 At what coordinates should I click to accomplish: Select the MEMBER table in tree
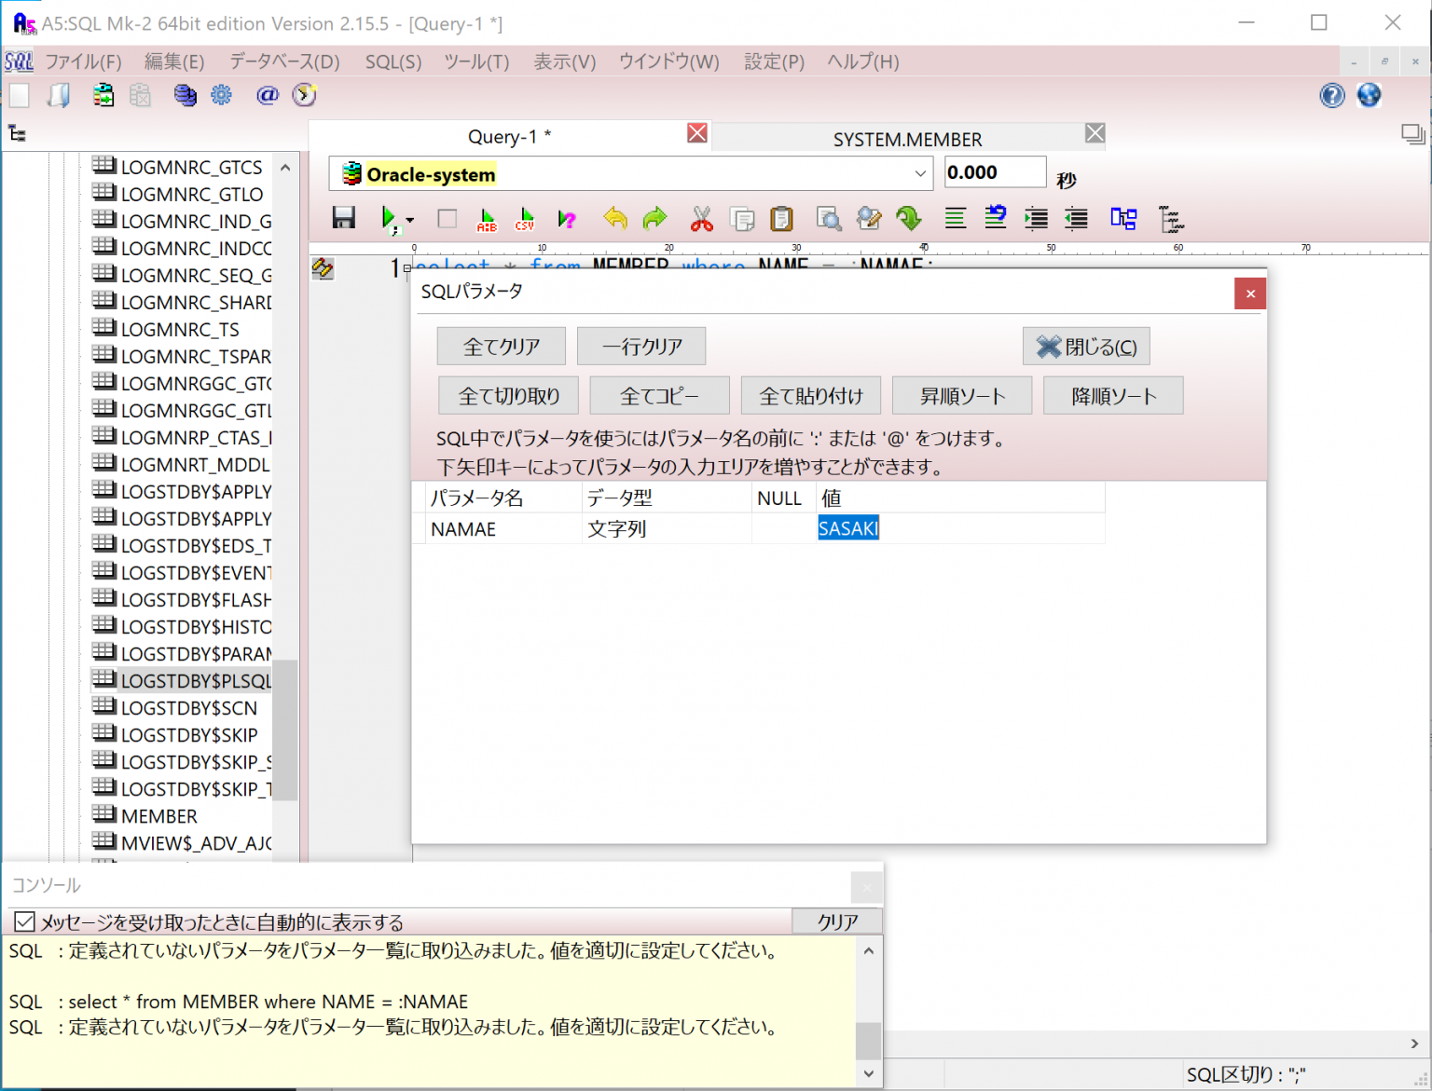pos(158,816)
